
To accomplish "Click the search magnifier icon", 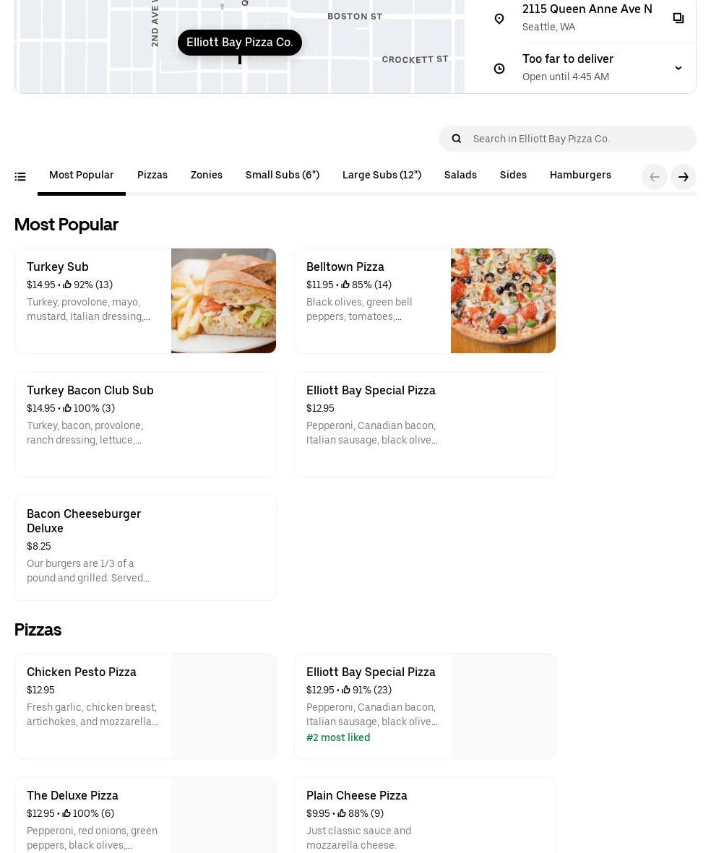I will click(x=457, y=139).
